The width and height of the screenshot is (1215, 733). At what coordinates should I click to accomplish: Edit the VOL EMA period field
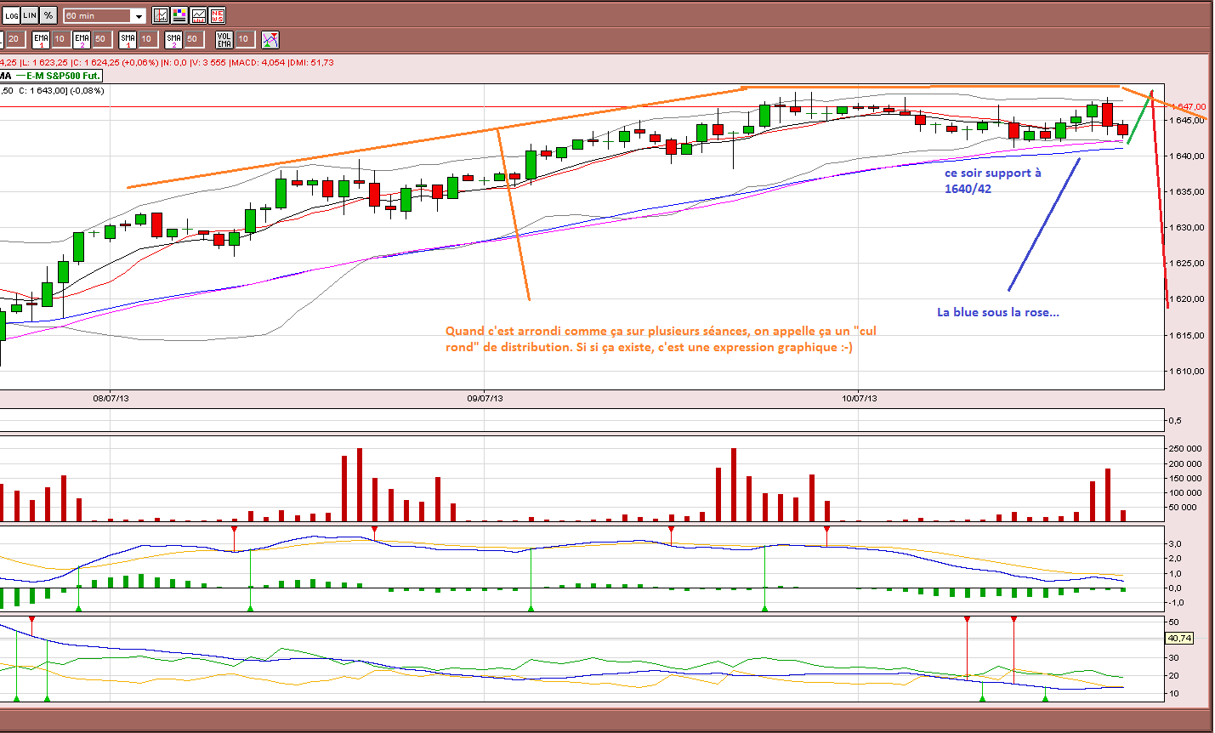(244, 39)
